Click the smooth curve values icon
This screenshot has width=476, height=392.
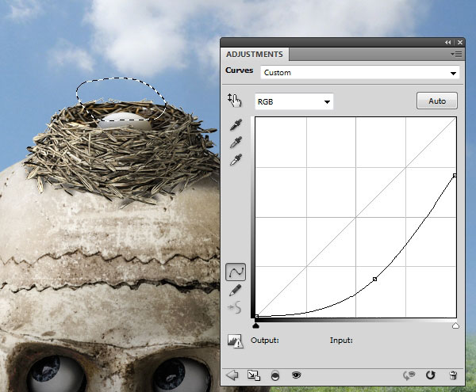pyautogui.click(x=235, y=307)
